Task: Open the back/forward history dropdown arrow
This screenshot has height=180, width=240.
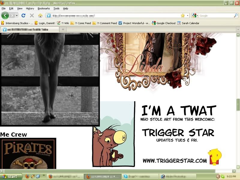Action: (x=17, y=16)
